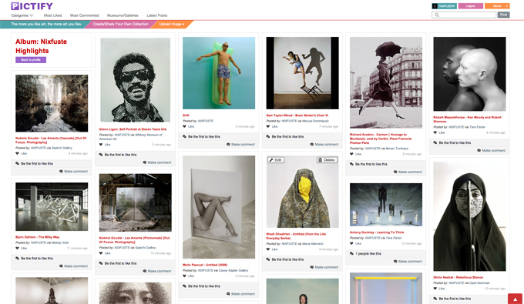This screenshot has height=304, width=524.
Task: Go to Most Liked
Action: 53,15
